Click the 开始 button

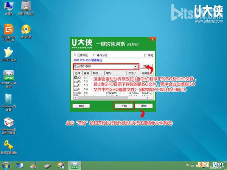click(124, 106)
